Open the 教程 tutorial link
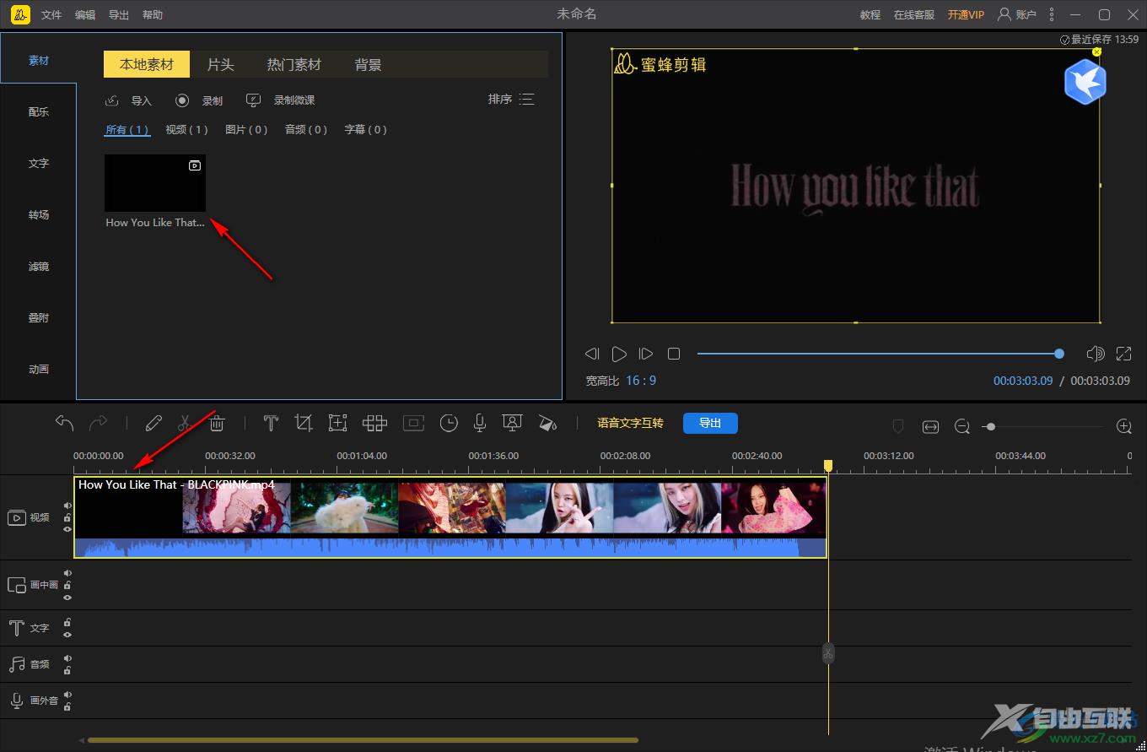1147x752 pixels. click(x=870, y=15)
